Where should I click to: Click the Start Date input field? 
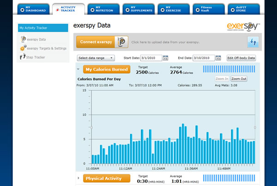coord(150,58)
